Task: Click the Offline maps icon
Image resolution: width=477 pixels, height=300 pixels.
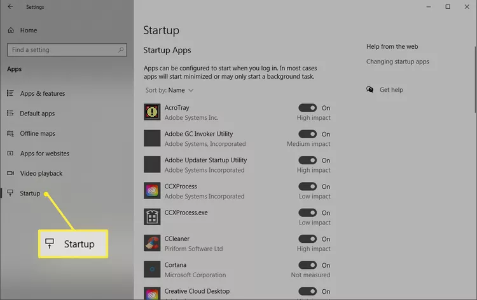Action: click(x=10, y=133)
